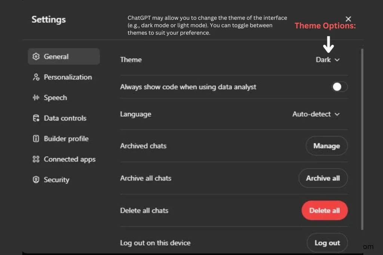Switch to the Personalization settings tab
The width and height of the screenshot is (383, 255).
pos(68,77)
